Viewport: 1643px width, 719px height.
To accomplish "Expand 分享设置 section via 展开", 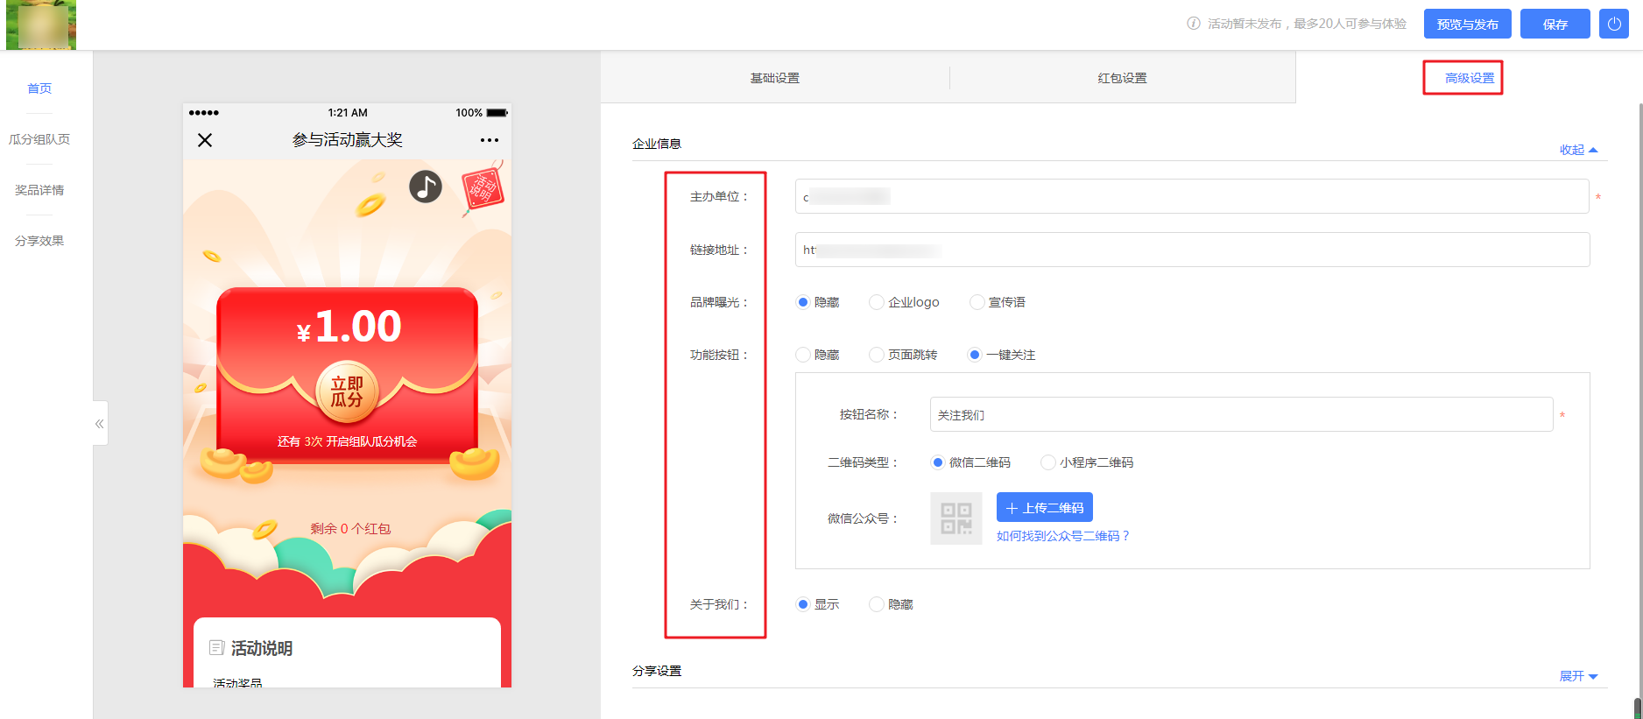I will [x=1578, y=676].
